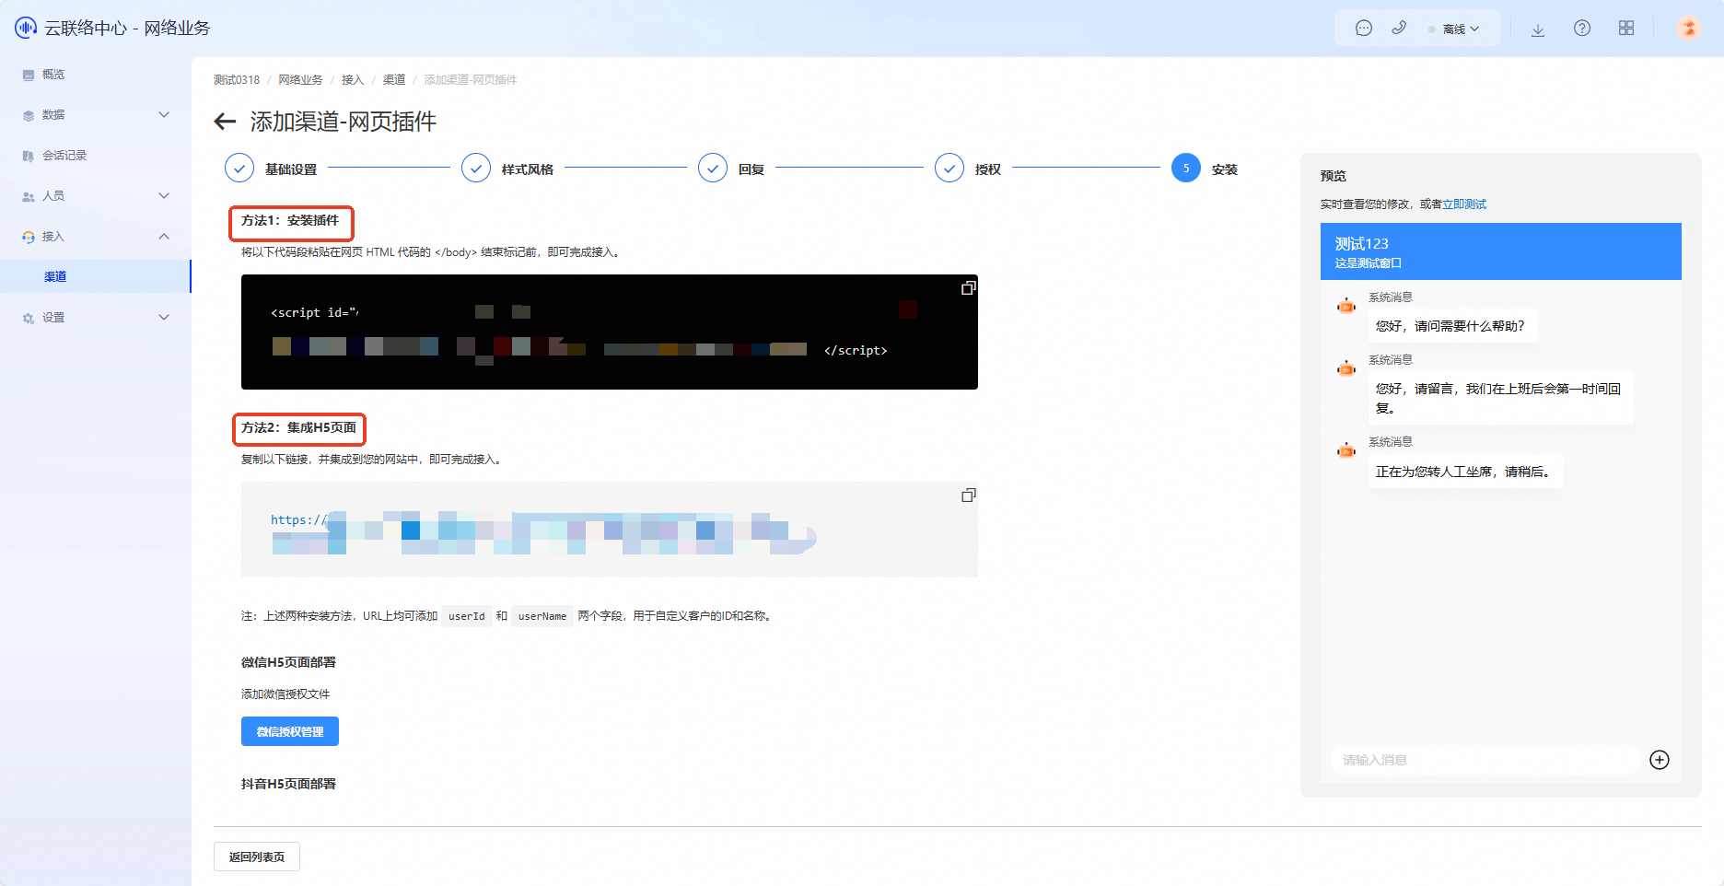Click the </script> closing tag text
The height and width of the screenshot is (886, 1724).
(856, 350)
